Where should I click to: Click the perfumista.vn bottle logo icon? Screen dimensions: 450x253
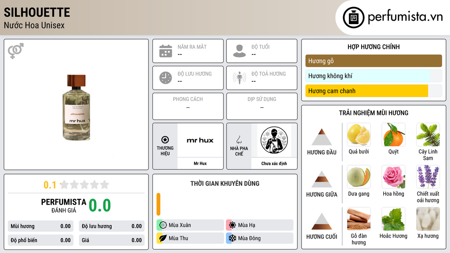click(354, 18)
